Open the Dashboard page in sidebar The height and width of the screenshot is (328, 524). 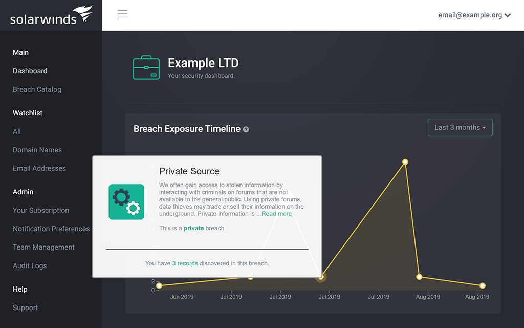click(30, 71)
